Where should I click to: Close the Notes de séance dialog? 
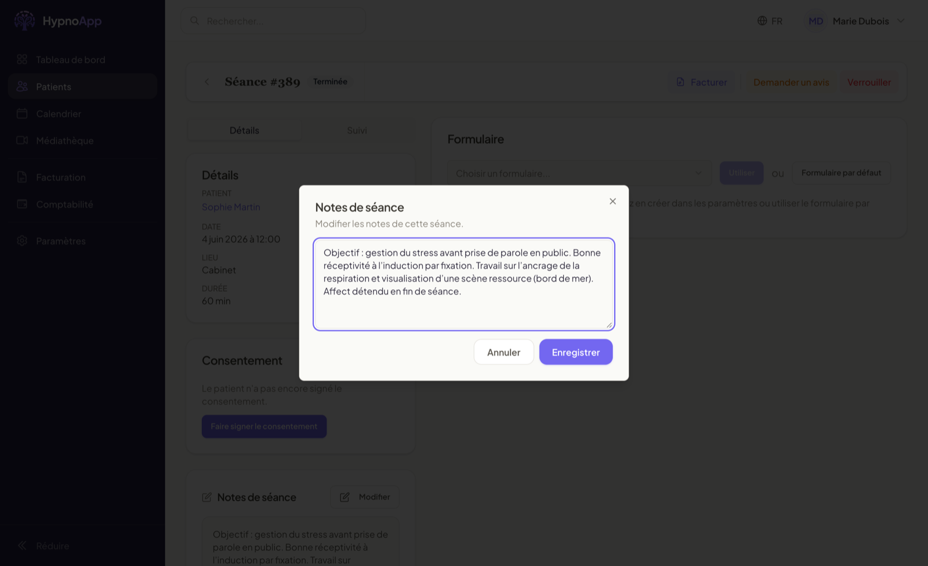pyautogui.click(x=612, y=201)
